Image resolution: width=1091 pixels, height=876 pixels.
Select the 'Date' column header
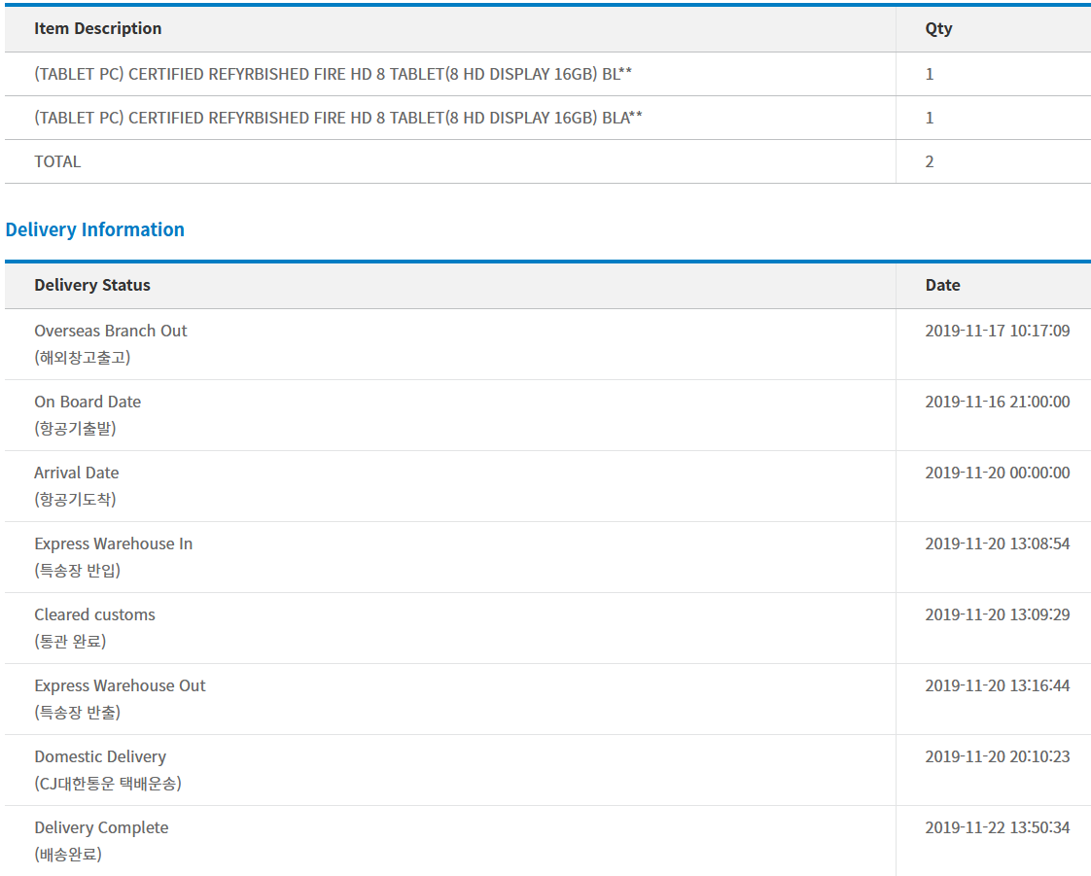point(943,285)
